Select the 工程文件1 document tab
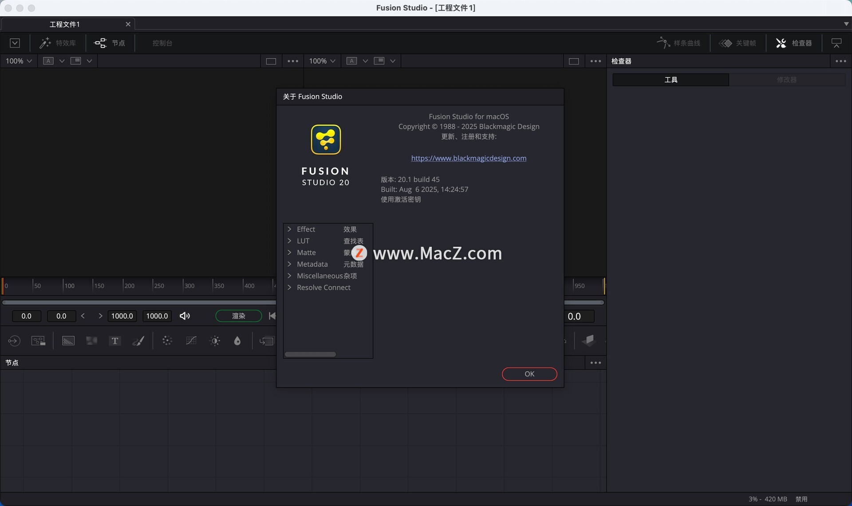The image size is (852, 506). pos(64,24)
